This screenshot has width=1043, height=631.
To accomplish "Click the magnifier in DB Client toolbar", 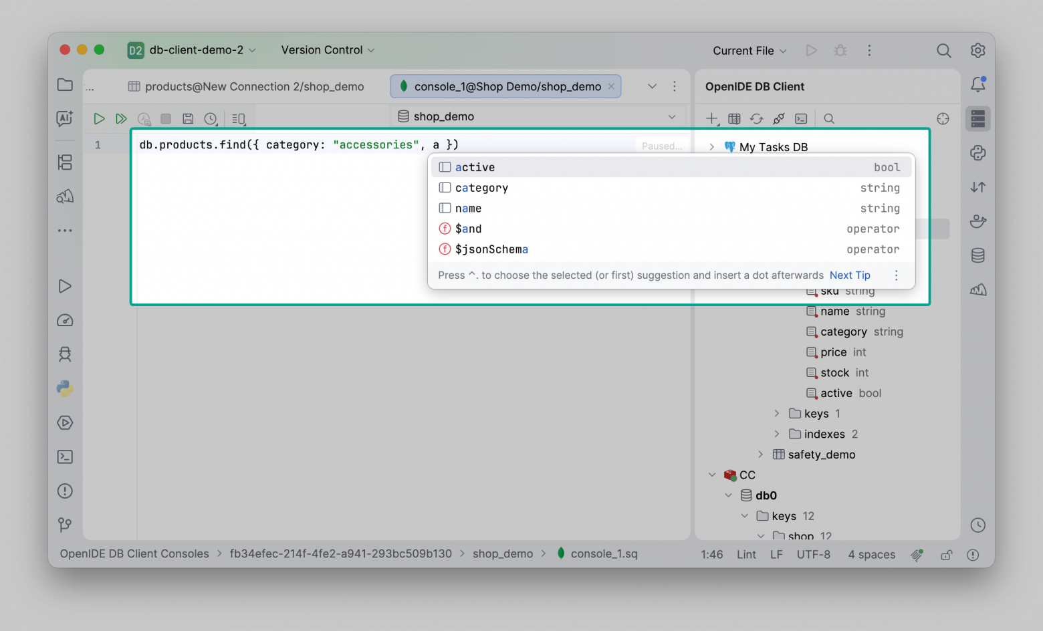I will point(829,118).
